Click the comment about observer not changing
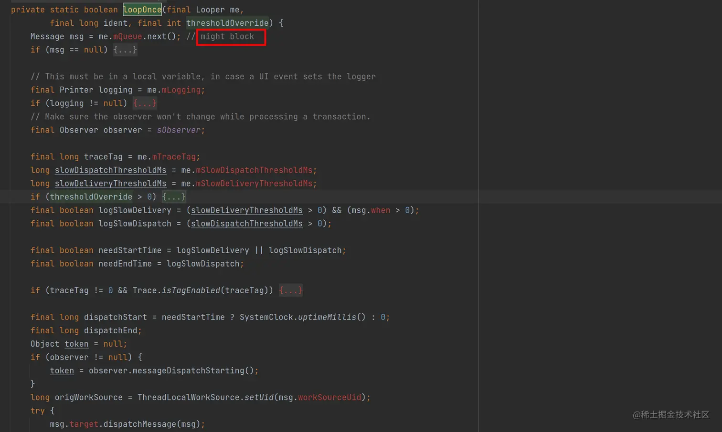The height and width of the screenshot is (432, 722). pos(201,116)
